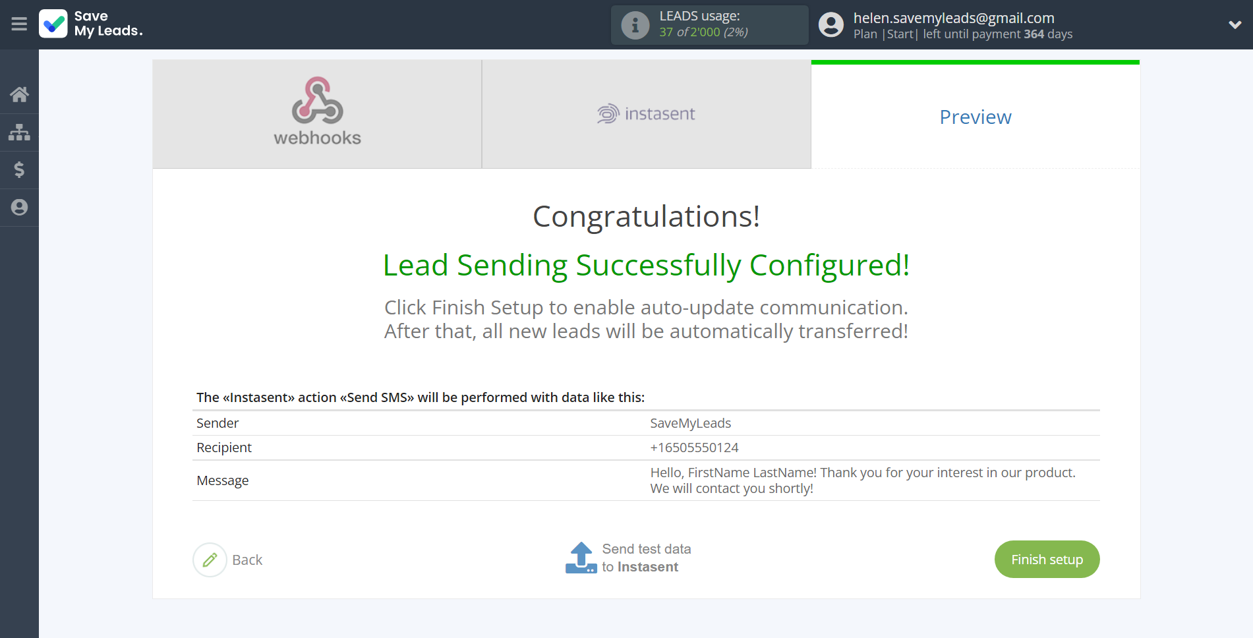Switch to the webhooks step tab

[x=317, y=114]
